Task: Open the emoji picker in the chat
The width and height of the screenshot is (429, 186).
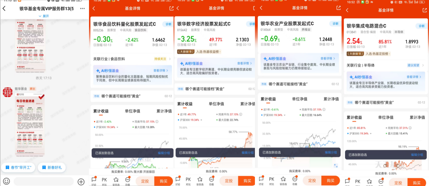Action: 6,181
